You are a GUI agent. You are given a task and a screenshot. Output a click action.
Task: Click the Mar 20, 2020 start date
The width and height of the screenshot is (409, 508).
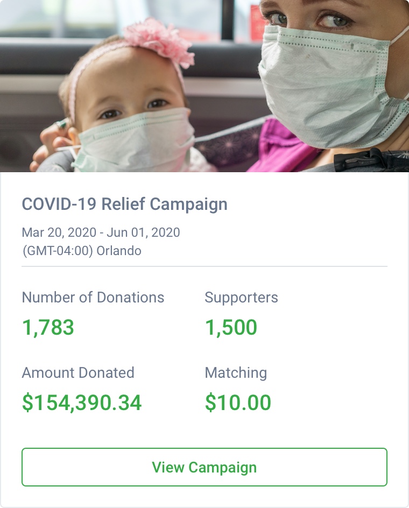pos(57,232)
